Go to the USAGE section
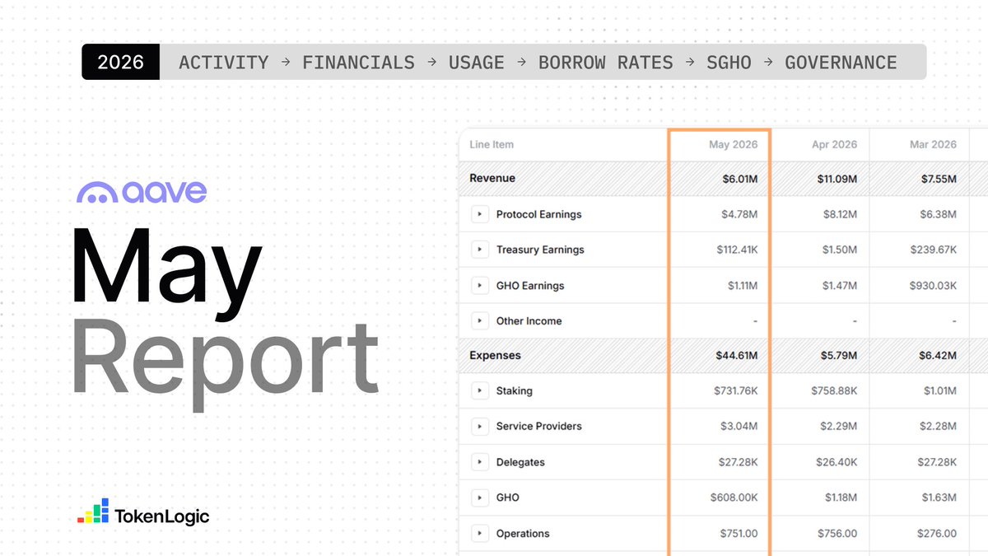The height and width of the screenshot is (556, 988). point(476,63)
